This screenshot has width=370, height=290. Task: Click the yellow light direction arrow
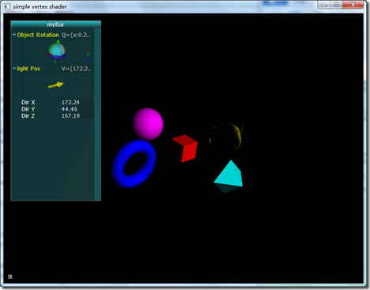point(56,85)
